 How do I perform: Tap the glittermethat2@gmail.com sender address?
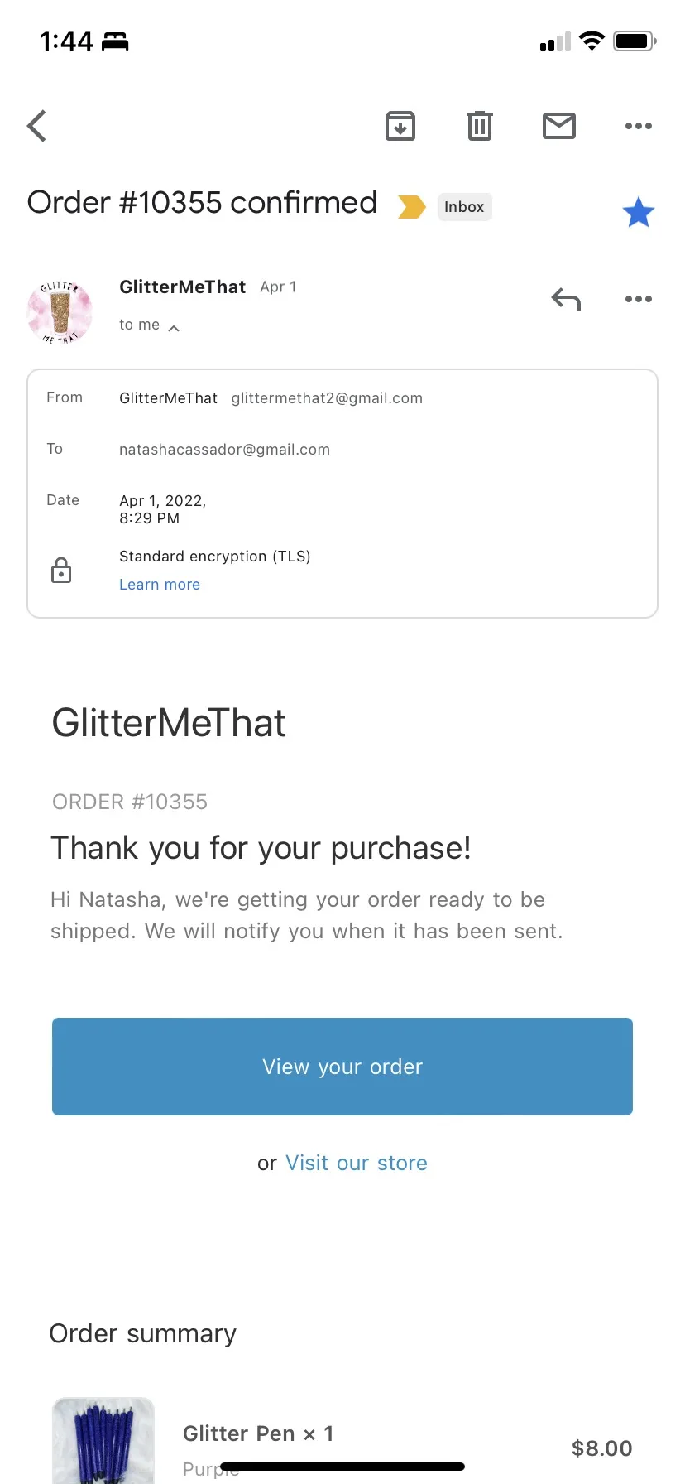pyautogui.click(x=327, y=398)
